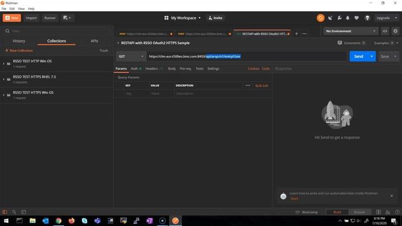
Task: Switch to the Body request tab
Action: (171, 68)
